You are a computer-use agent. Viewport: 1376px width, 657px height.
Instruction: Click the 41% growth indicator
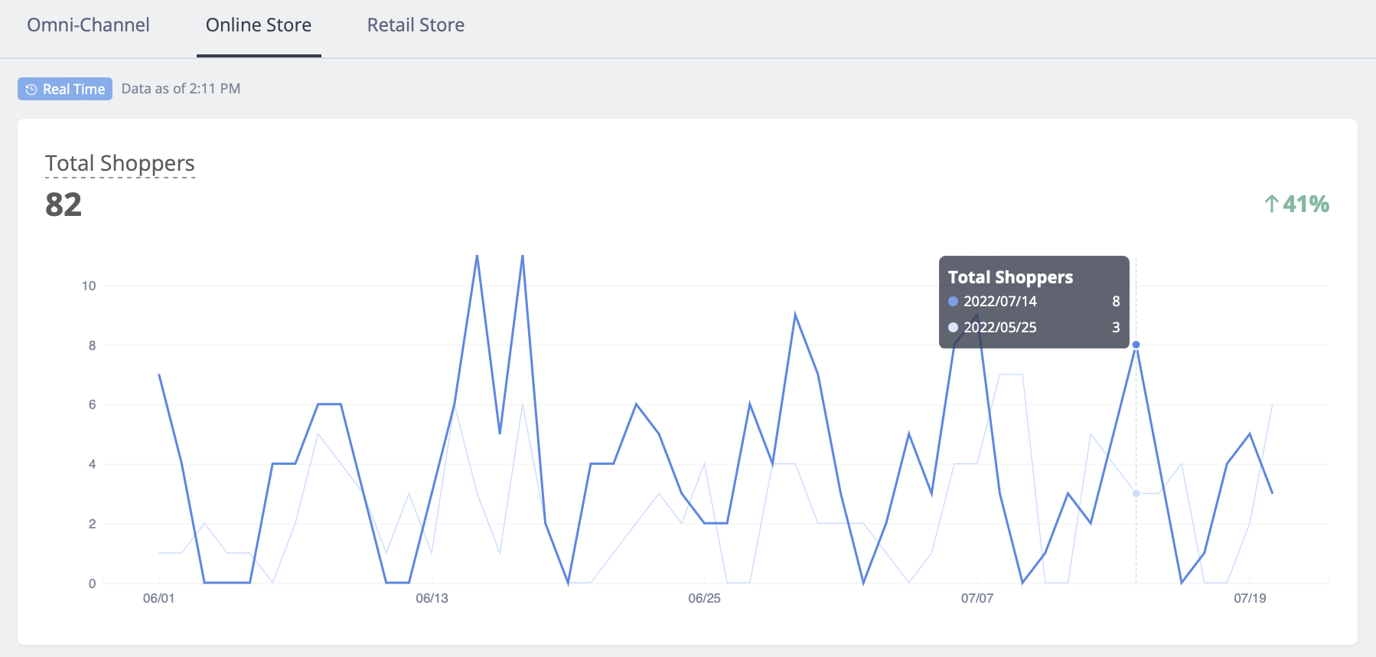point(1306,204)
